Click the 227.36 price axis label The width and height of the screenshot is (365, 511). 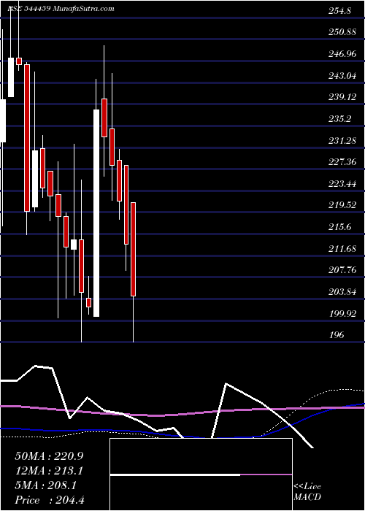click(x=342, y=162)
